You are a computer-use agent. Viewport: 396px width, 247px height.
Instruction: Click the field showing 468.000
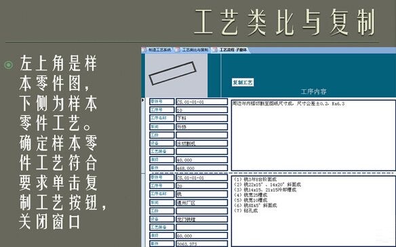click(201, 168)
